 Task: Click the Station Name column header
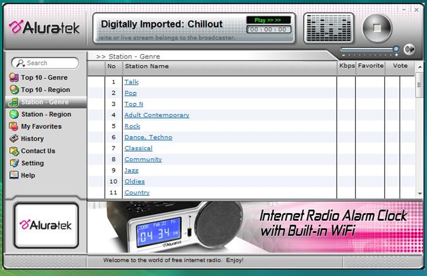147,66
